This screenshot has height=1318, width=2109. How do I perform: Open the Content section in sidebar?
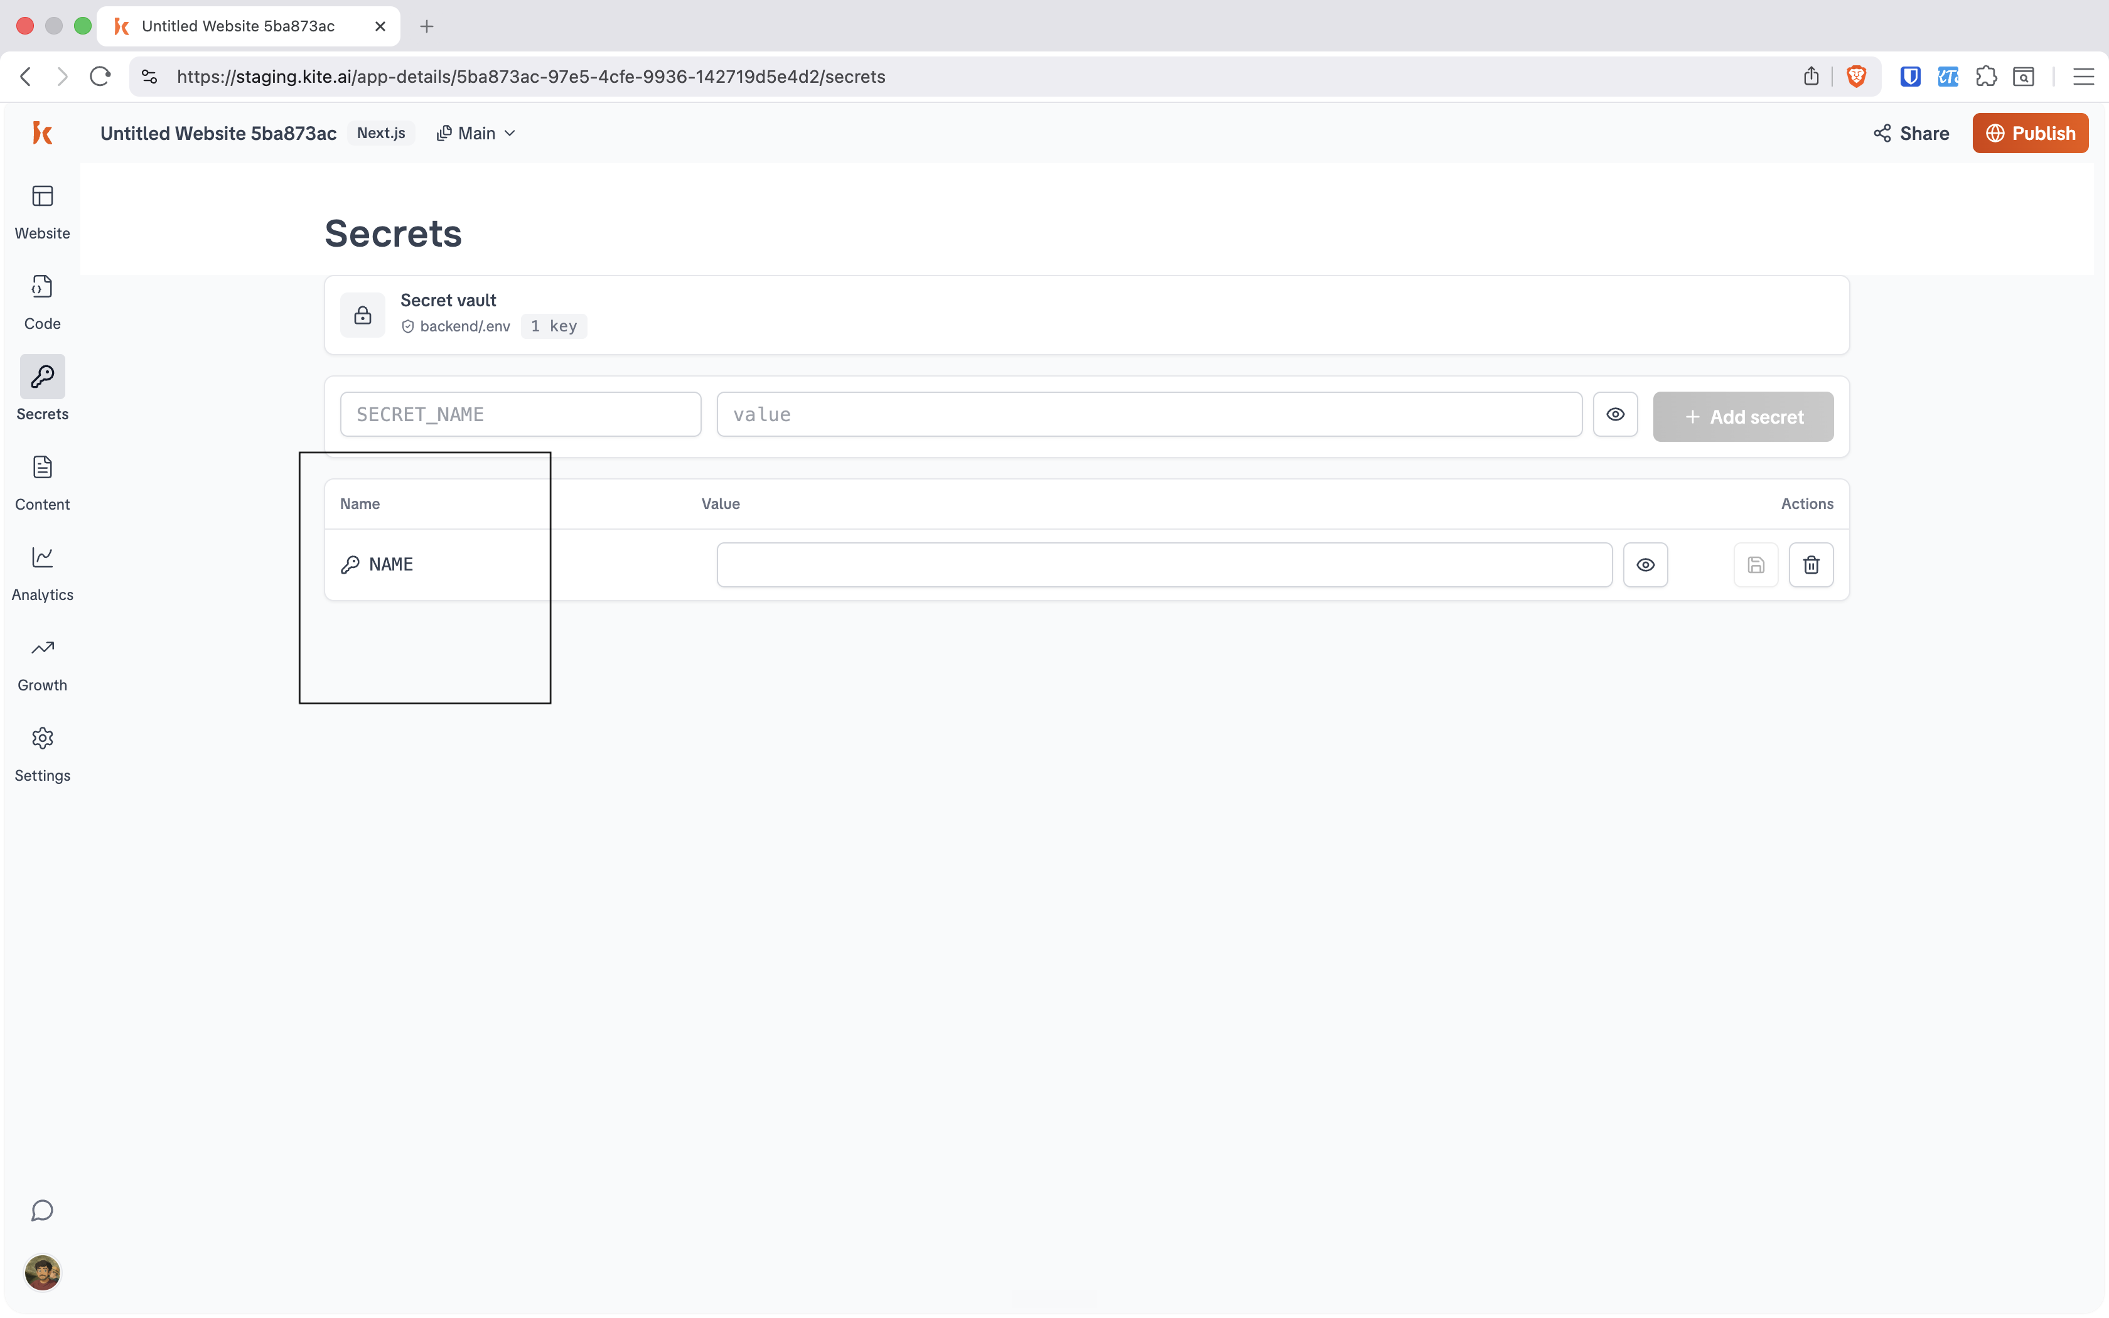pos(42,483)
